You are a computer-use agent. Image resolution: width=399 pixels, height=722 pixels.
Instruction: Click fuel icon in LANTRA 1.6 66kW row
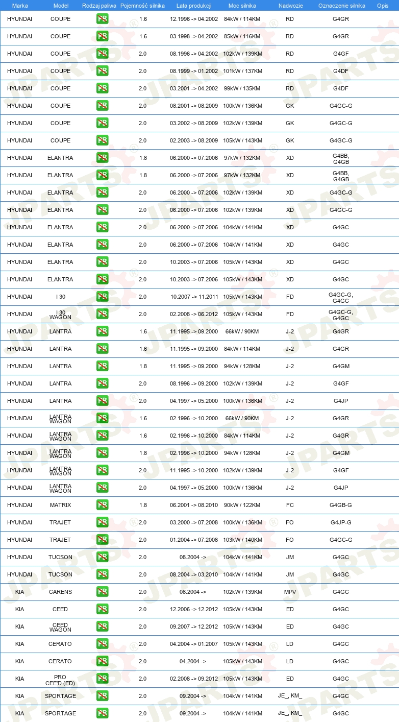coord(103,331)
